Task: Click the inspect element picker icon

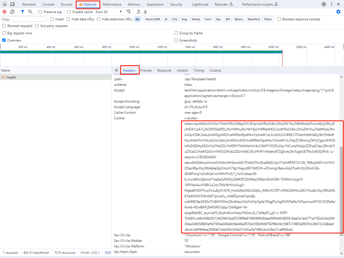Action: pos(4,4)
